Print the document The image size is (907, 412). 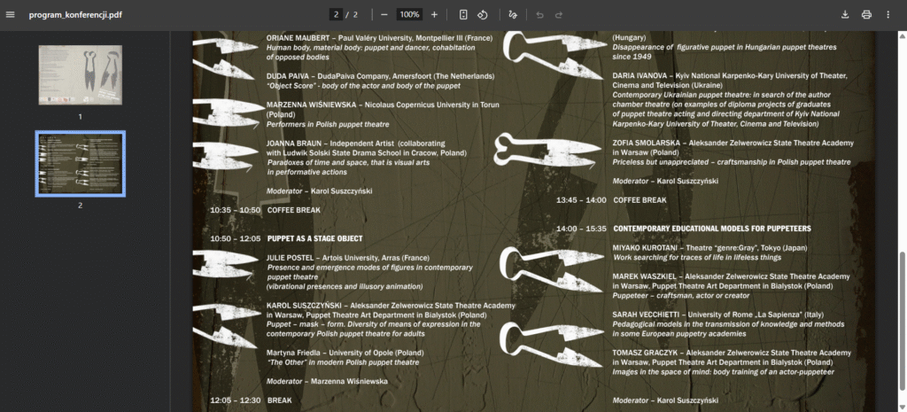point(866,15)
